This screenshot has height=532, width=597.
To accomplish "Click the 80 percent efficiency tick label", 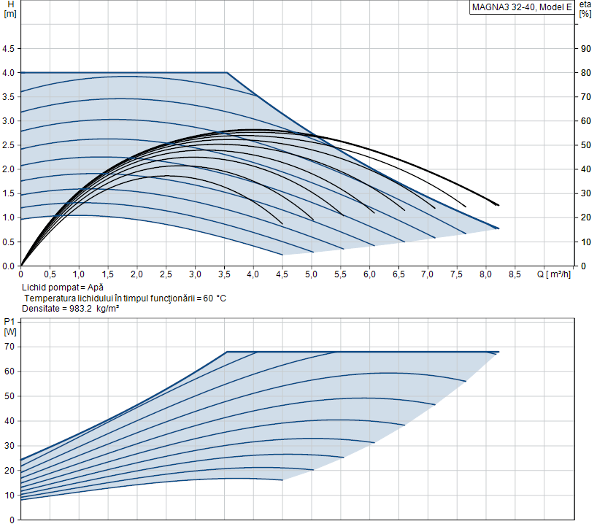I will coord(585,73).
